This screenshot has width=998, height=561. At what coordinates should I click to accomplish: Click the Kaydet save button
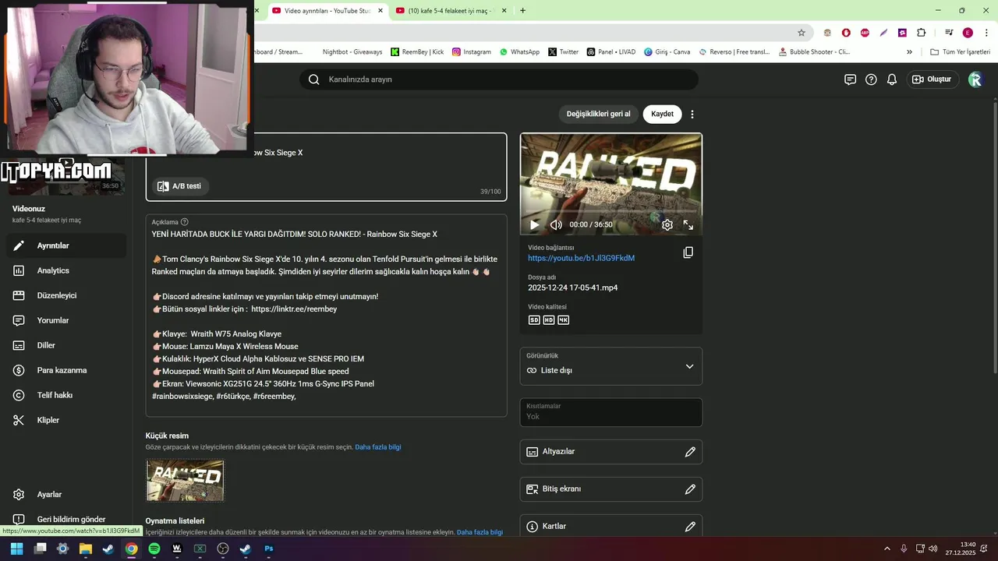point(662,114)
